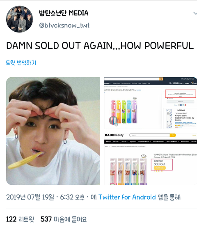
Task: View the 122 리트윗 list
Action: [x=20, y=219]
